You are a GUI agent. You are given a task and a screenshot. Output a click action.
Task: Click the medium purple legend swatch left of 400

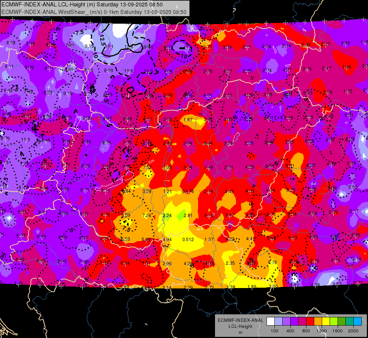(286, 321)
